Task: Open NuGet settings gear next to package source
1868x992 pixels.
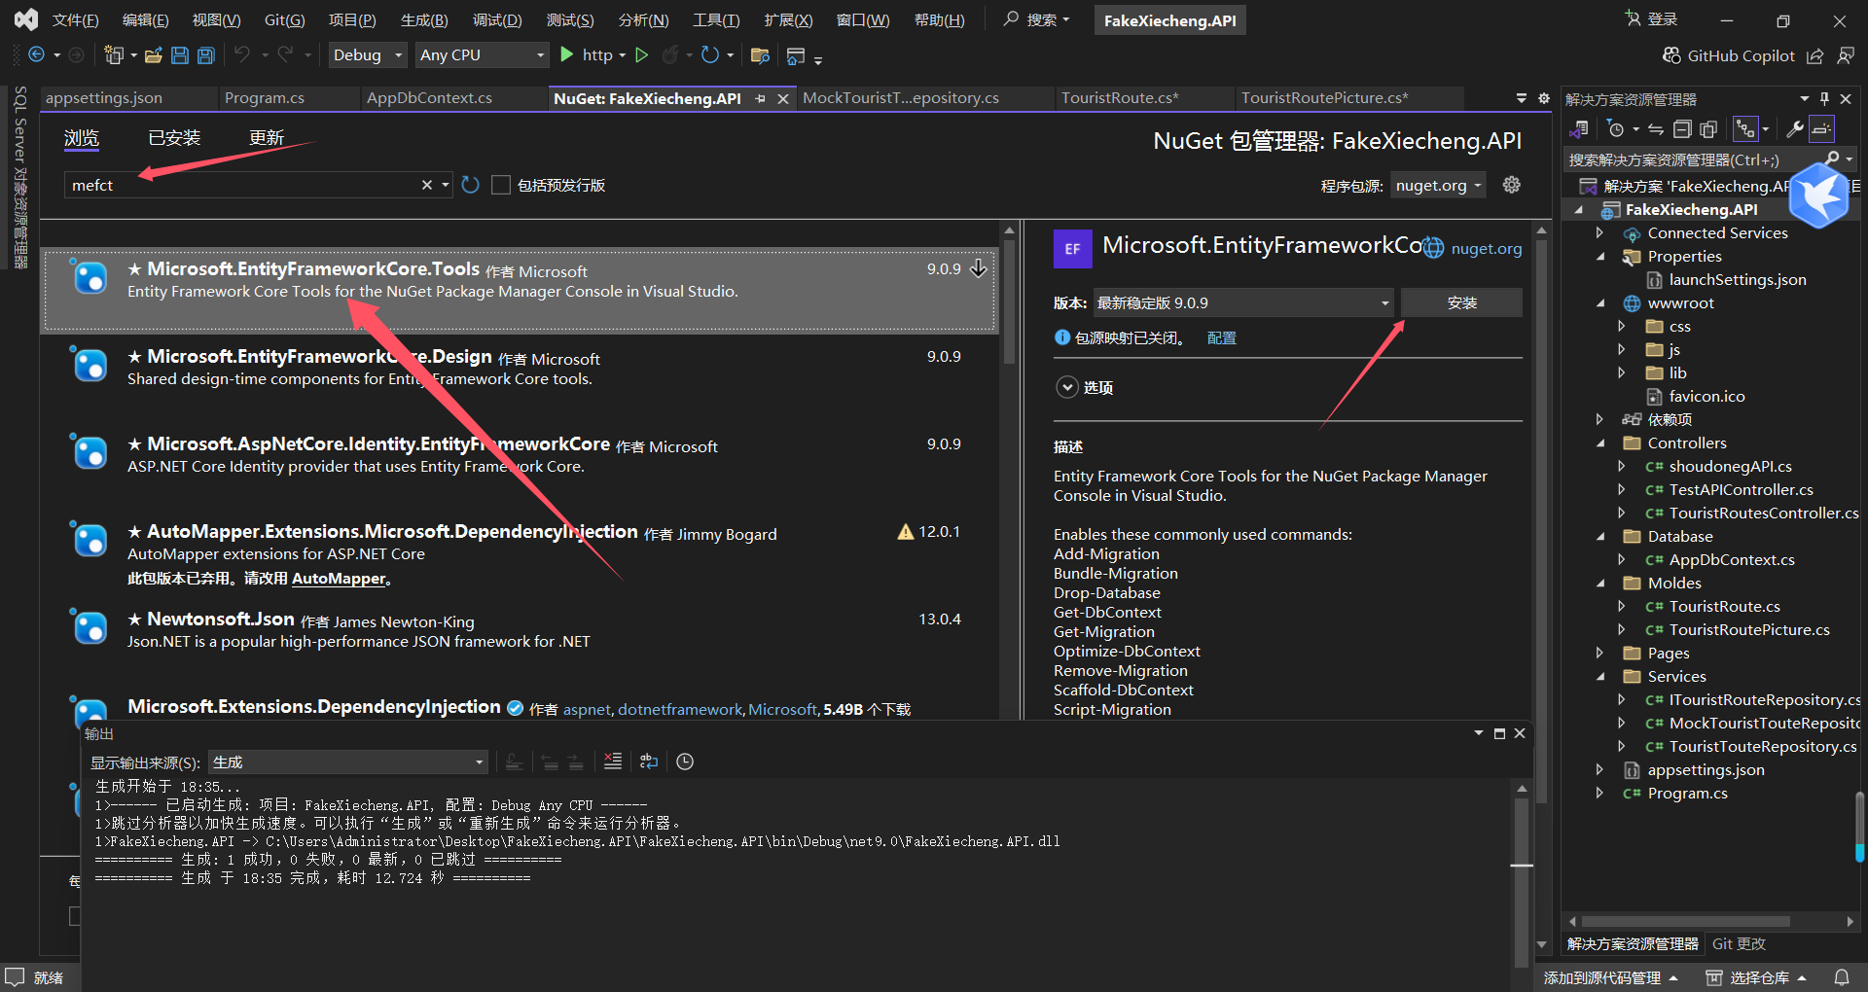Action: (1511, 185)
